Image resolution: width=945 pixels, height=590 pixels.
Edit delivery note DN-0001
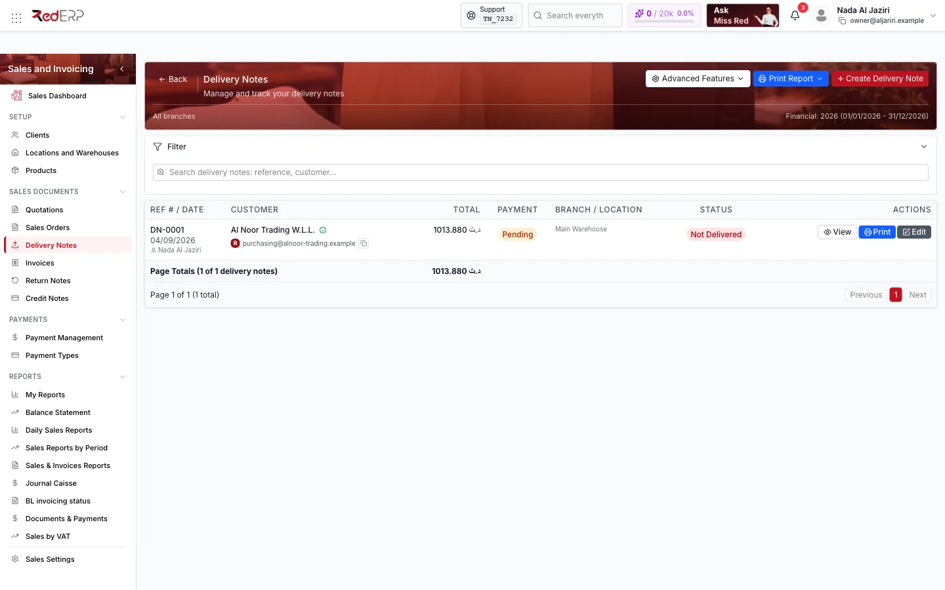pos(914,232)
